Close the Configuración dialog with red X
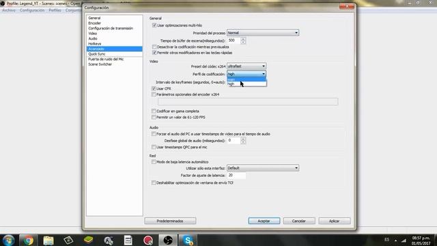437x246 pixels. coord(347,6)
